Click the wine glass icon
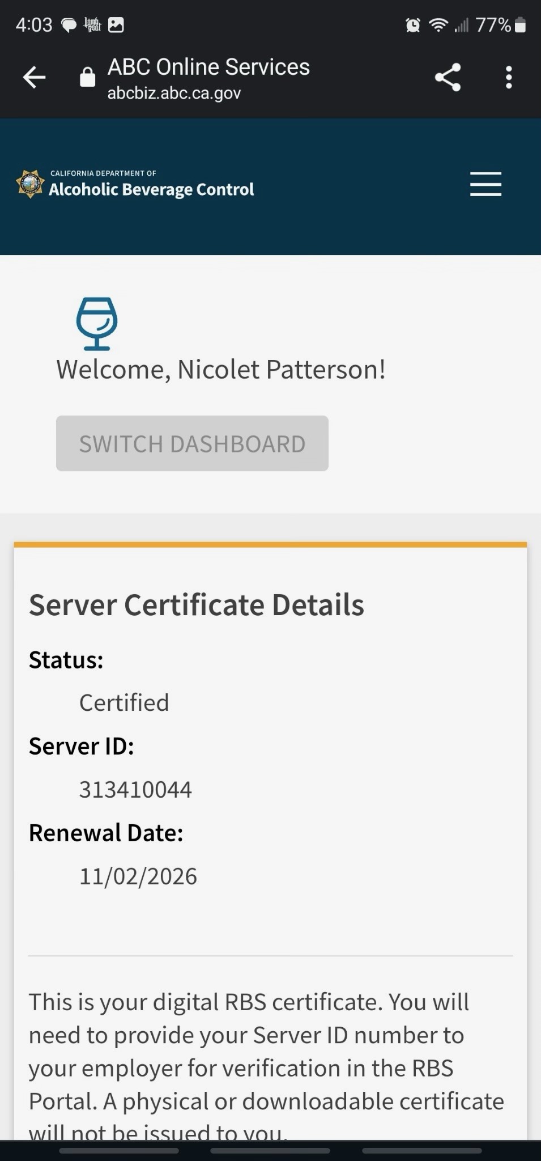 point(97,323)
